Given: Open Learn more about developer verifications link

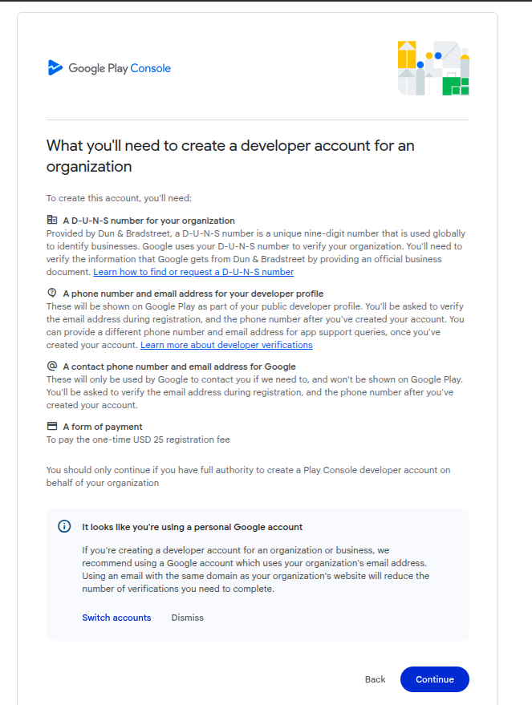Looking at the screenshot, I should [226, 345].
